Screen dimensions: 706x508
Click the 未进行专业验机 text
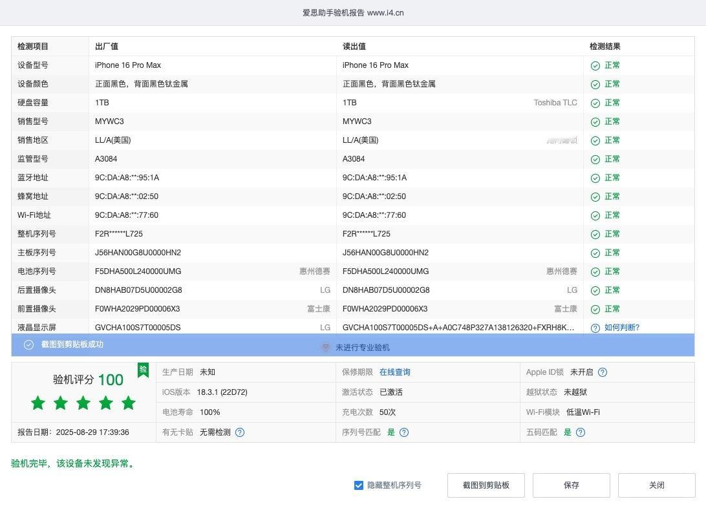pos(363,347)
